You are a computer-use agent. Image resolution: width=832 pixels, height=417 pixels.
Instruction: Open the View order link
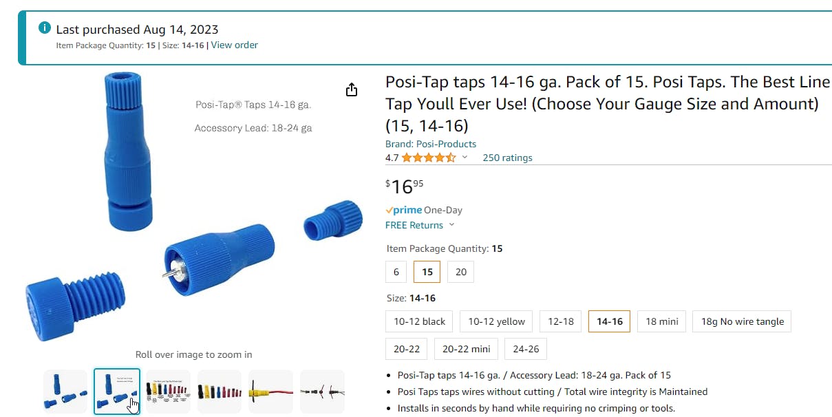click(x=234, y=45)
